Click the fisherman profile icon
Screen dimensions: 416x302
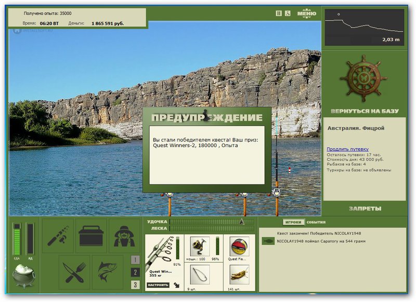(x=124, y=235)
